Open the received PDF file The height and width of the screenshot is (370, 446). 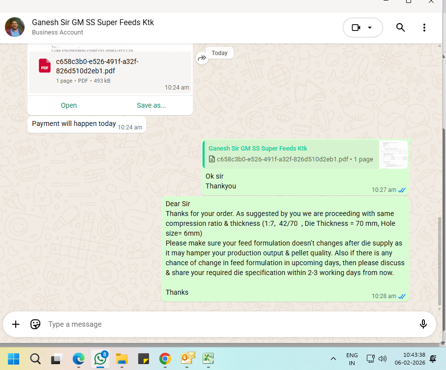tap(69, 105)
